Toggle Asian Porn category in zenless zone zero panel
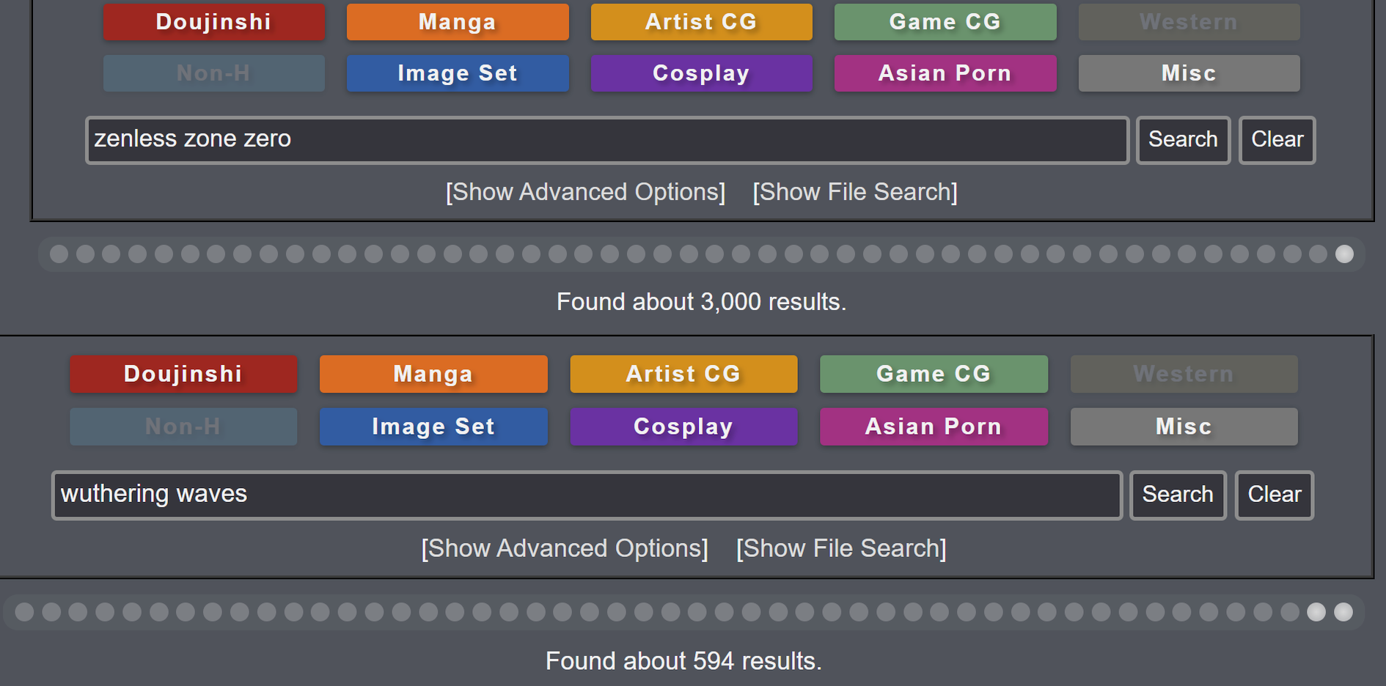 click(x=945, y=73)
